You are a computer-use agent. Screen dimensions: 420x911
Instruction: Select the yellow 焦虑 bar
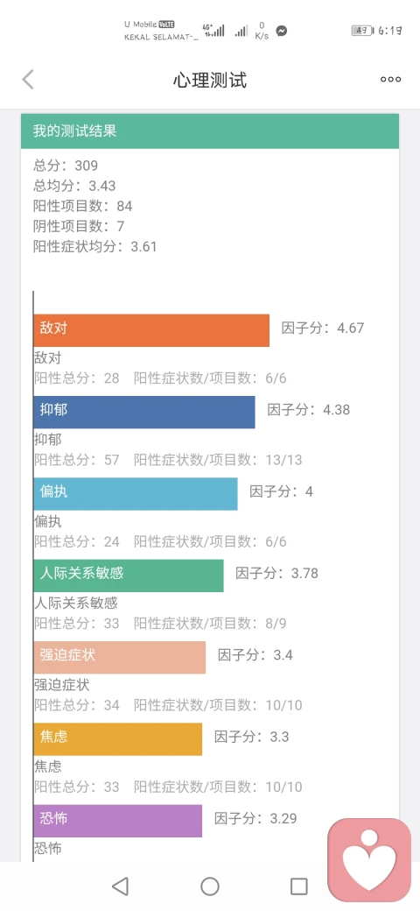118,739
